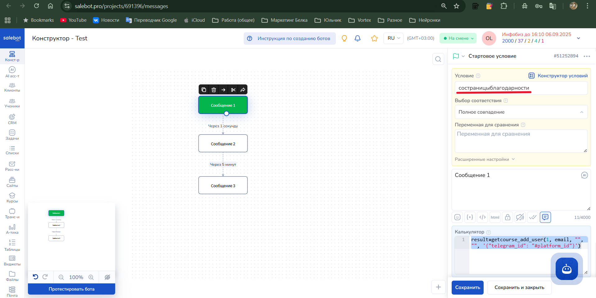
Task: Go to Клиенты in the sidebar
Action: [x=12, y=87]
